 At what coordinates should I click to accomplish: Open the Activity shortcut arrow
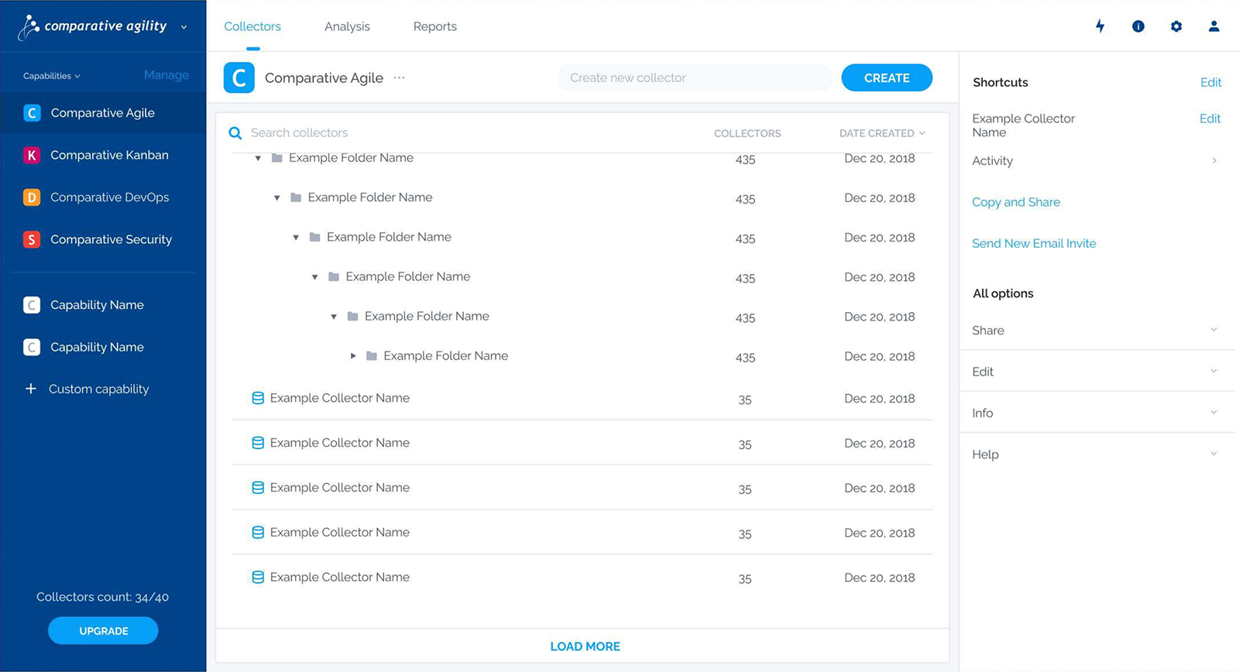(x=1214, y=161)
